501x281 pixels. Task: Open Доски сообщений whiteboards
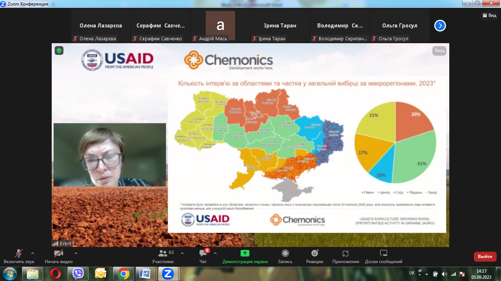384,256
